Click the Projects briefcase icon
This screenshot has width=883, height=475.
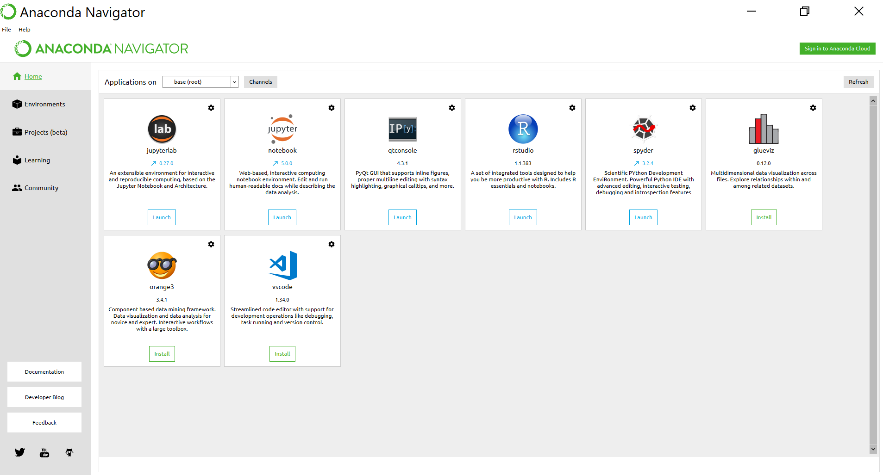click(17, 132)
